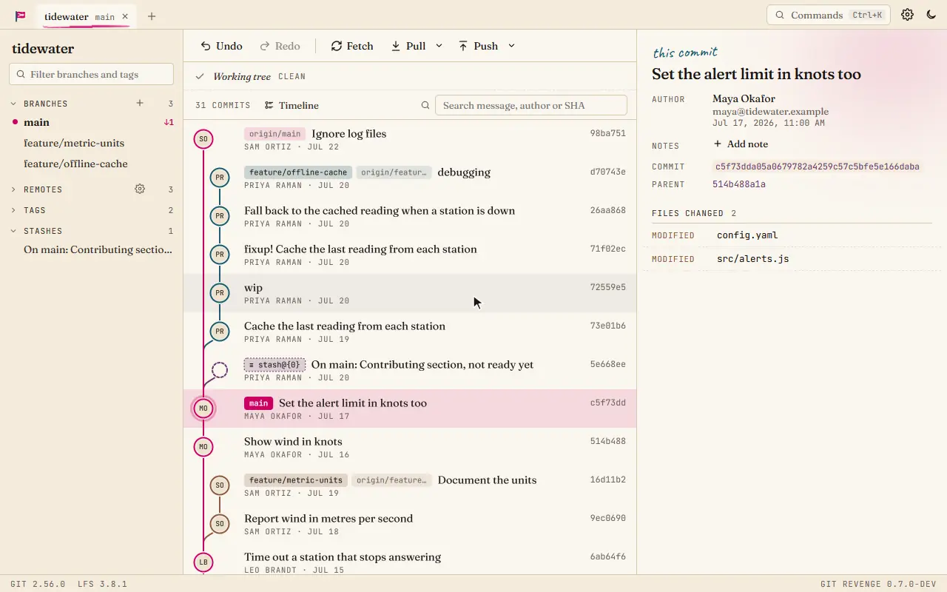The image size is (947, 592).
Task: Add a new branch with the plus icon
Action: coord(140,104)
